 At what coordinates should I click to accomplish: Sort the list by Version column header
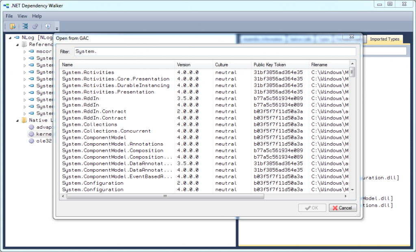(x=194, y=65)
